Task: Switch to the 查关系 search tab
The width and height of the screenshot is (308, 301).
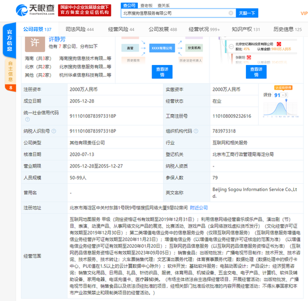Action: 164,6
